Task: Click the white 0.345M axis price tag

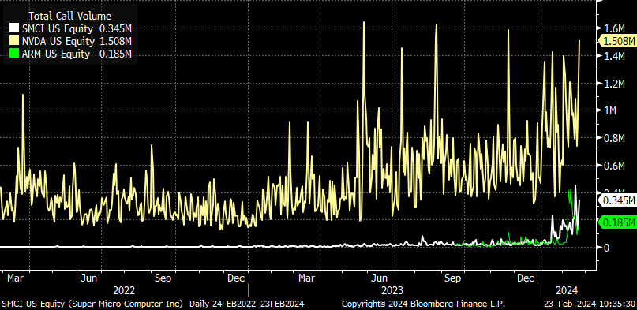Action: pos(617,200)
